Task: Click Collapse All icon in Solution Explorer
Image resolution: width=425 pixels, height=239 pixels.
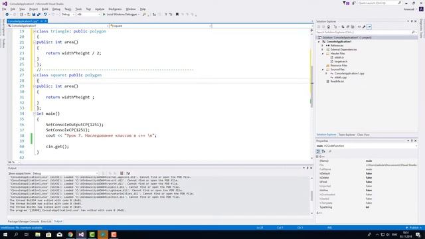Action: coord(347,27)
